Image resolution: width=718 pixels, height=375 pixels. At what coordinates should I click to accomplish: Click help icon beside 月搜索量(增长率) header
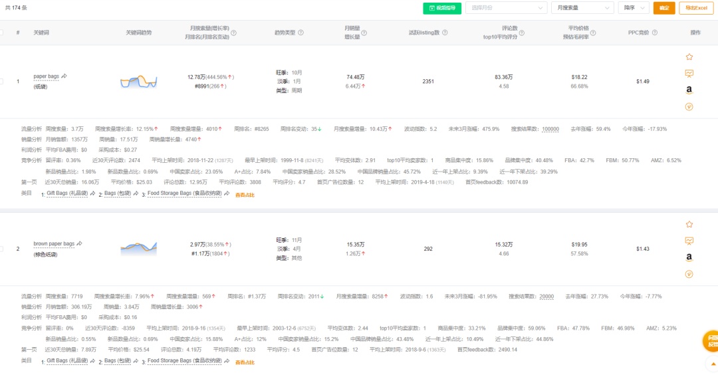pos(233,33)
